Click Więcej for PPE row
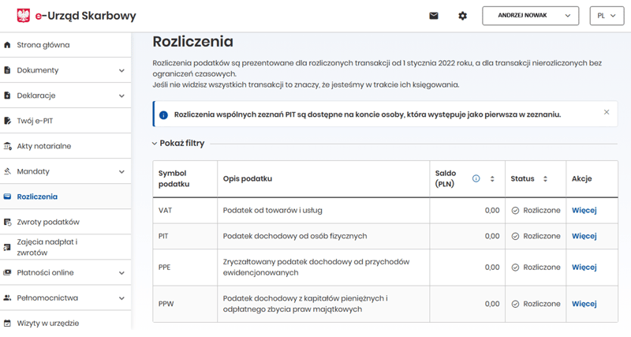This screenshot has width=631, height=337. point(584,267)
